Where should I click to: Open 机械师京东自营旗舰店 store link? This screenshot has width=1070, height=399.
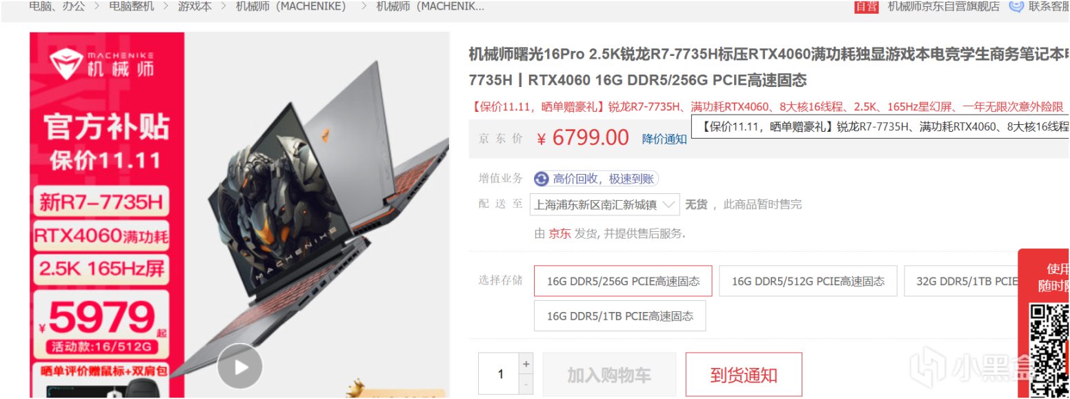tap(944, 6)
